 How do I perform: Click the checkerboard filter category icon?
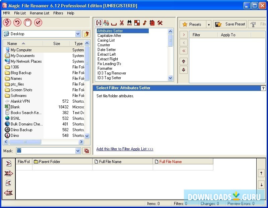137,23
